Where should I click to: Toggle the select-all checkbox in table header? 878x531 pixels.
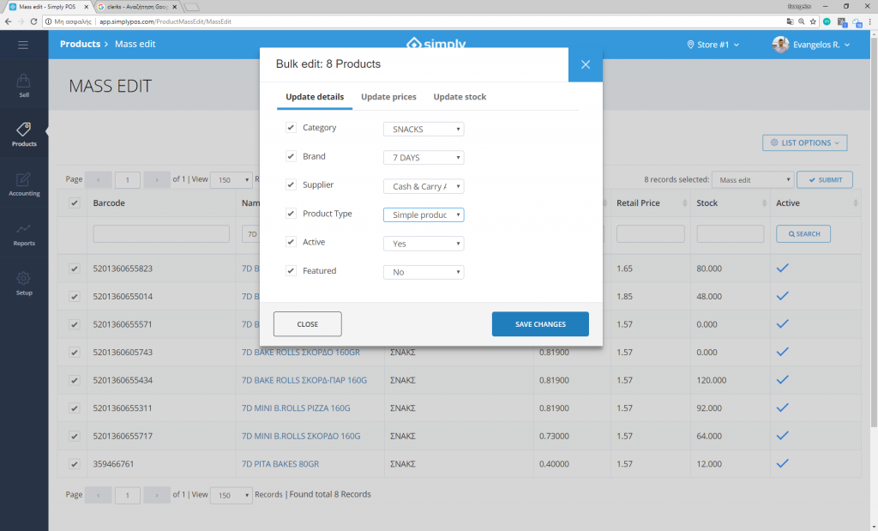tap(73, 202)
